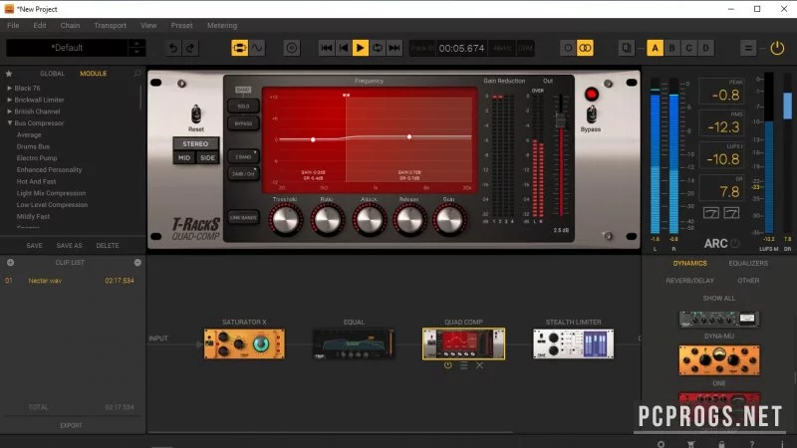Click the circular record/snapshot toolbar icon
This screenshot has width=797, height=448.
pyautogui.click(x=292, y=48)
